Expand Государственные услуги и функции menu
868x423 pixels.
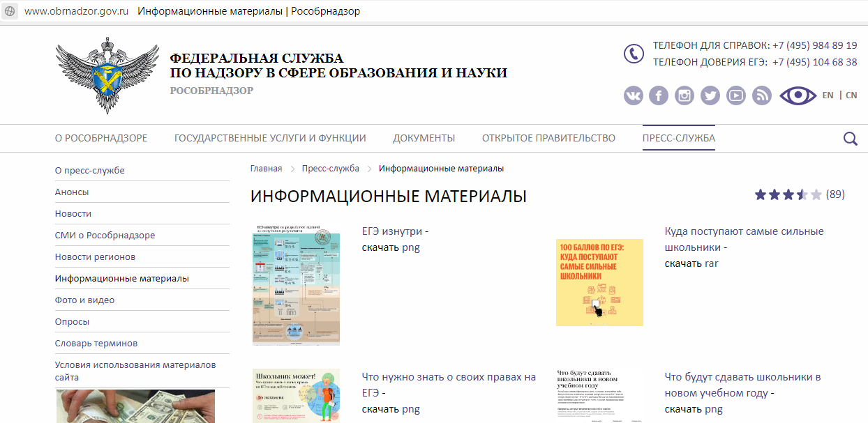coord(270,138)
